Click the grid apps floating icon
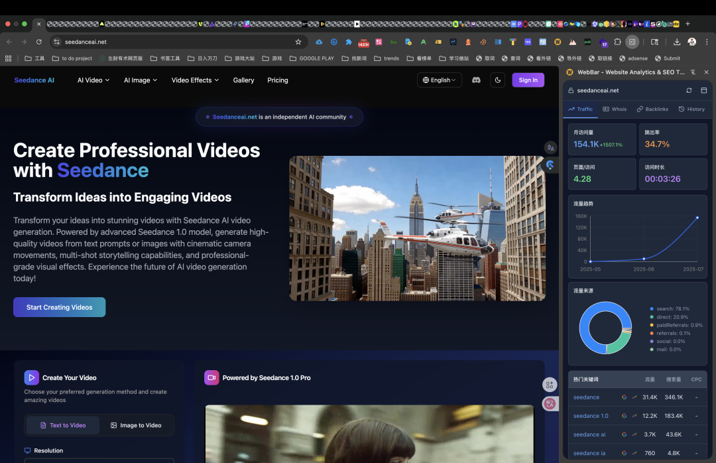The image size is (716, 463). (x=550, y=385)
